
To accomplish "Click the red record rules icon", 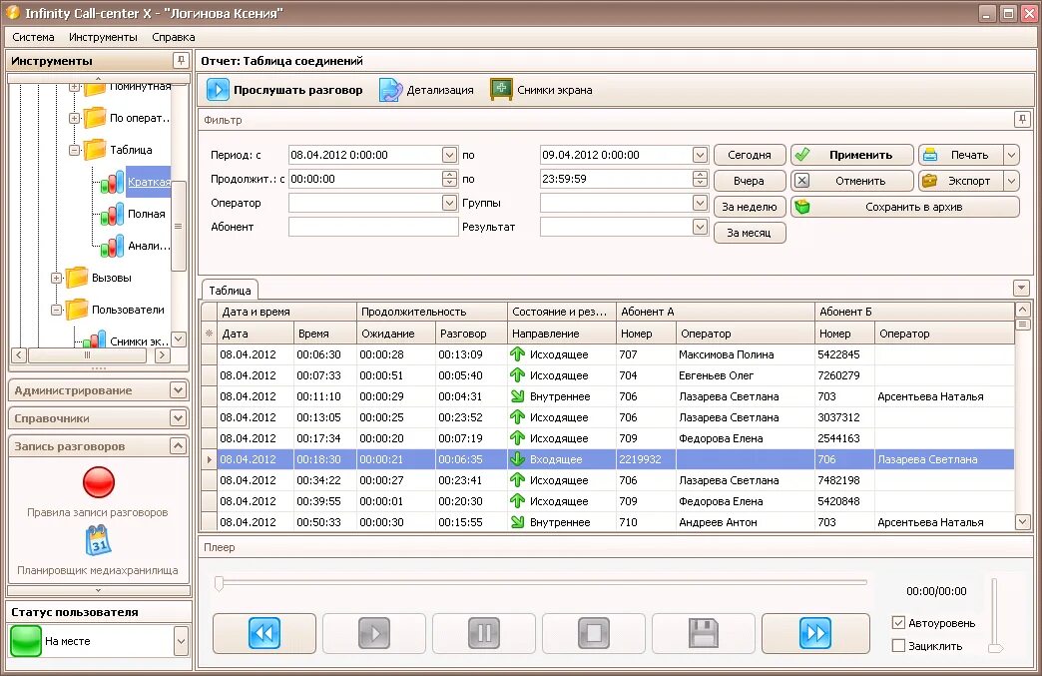I will click(99, 482).
